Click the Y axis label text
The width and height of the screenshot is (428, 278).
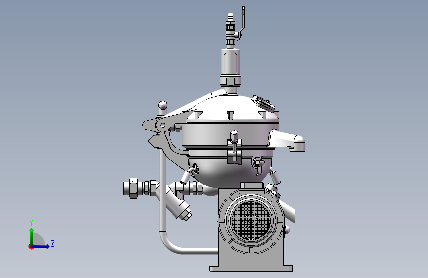point(31,222)
